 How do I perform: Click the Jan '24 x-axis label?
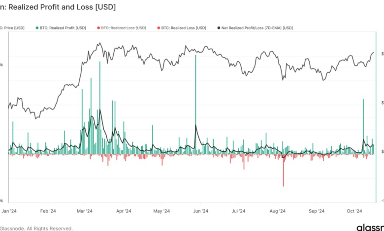[x=9, y=211]
